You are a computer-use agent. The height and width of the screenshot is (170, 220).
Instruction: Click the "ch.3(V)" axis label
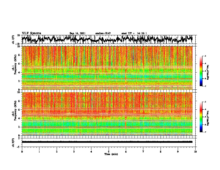(x=13, y=142)
